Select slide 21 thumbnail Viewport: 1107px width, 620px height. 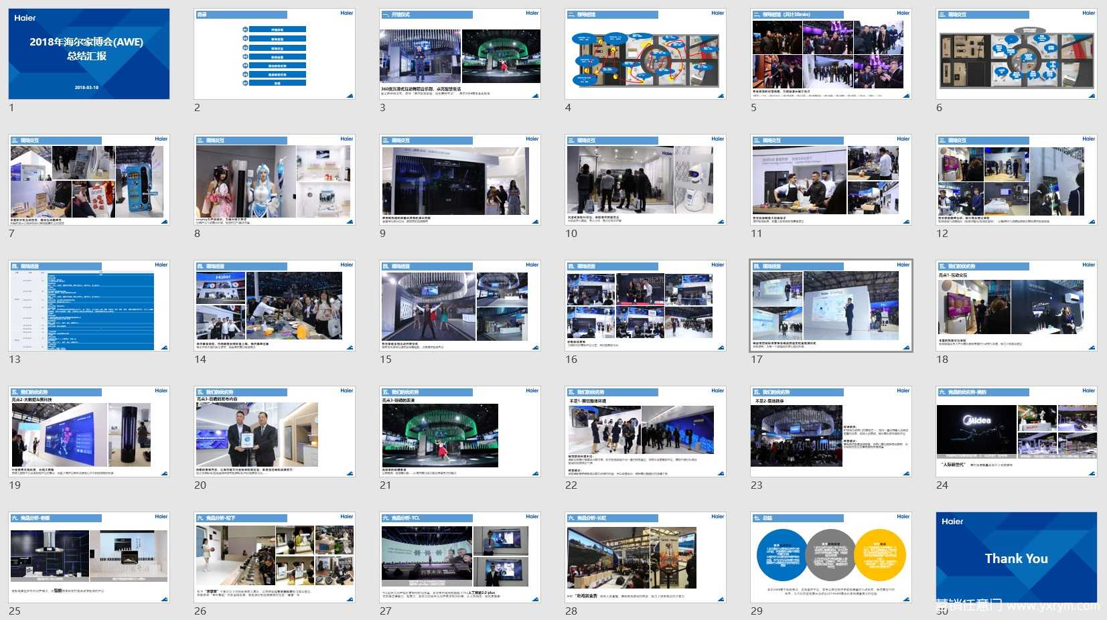click(460, 432)
